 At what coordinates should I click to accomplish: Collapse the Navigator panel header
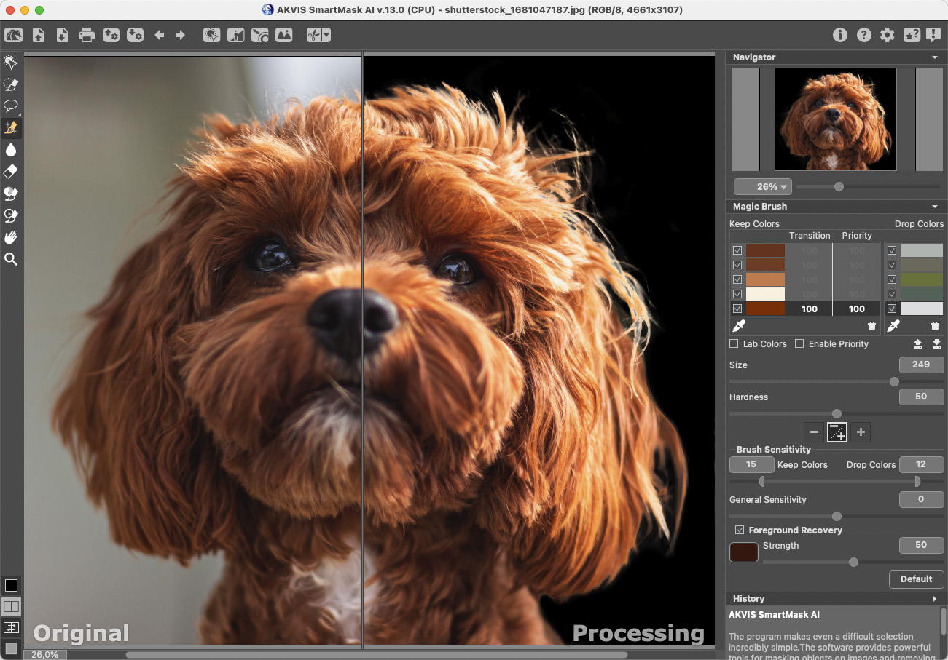click(x=935, y=57)
